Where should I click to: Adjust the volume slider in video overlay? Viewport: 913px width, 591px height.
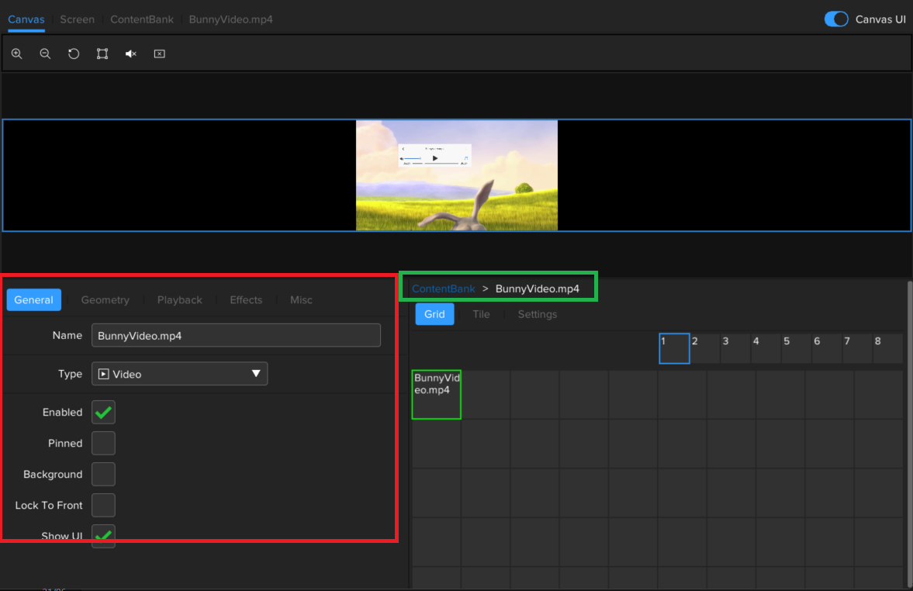tap(413, 159)
